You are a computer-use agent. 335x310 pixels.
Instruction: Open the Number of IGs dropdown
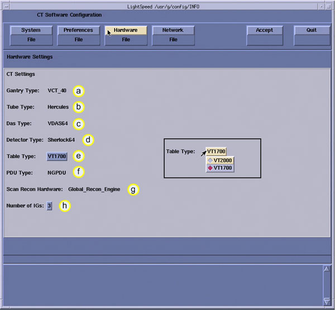tap(50, 206)
